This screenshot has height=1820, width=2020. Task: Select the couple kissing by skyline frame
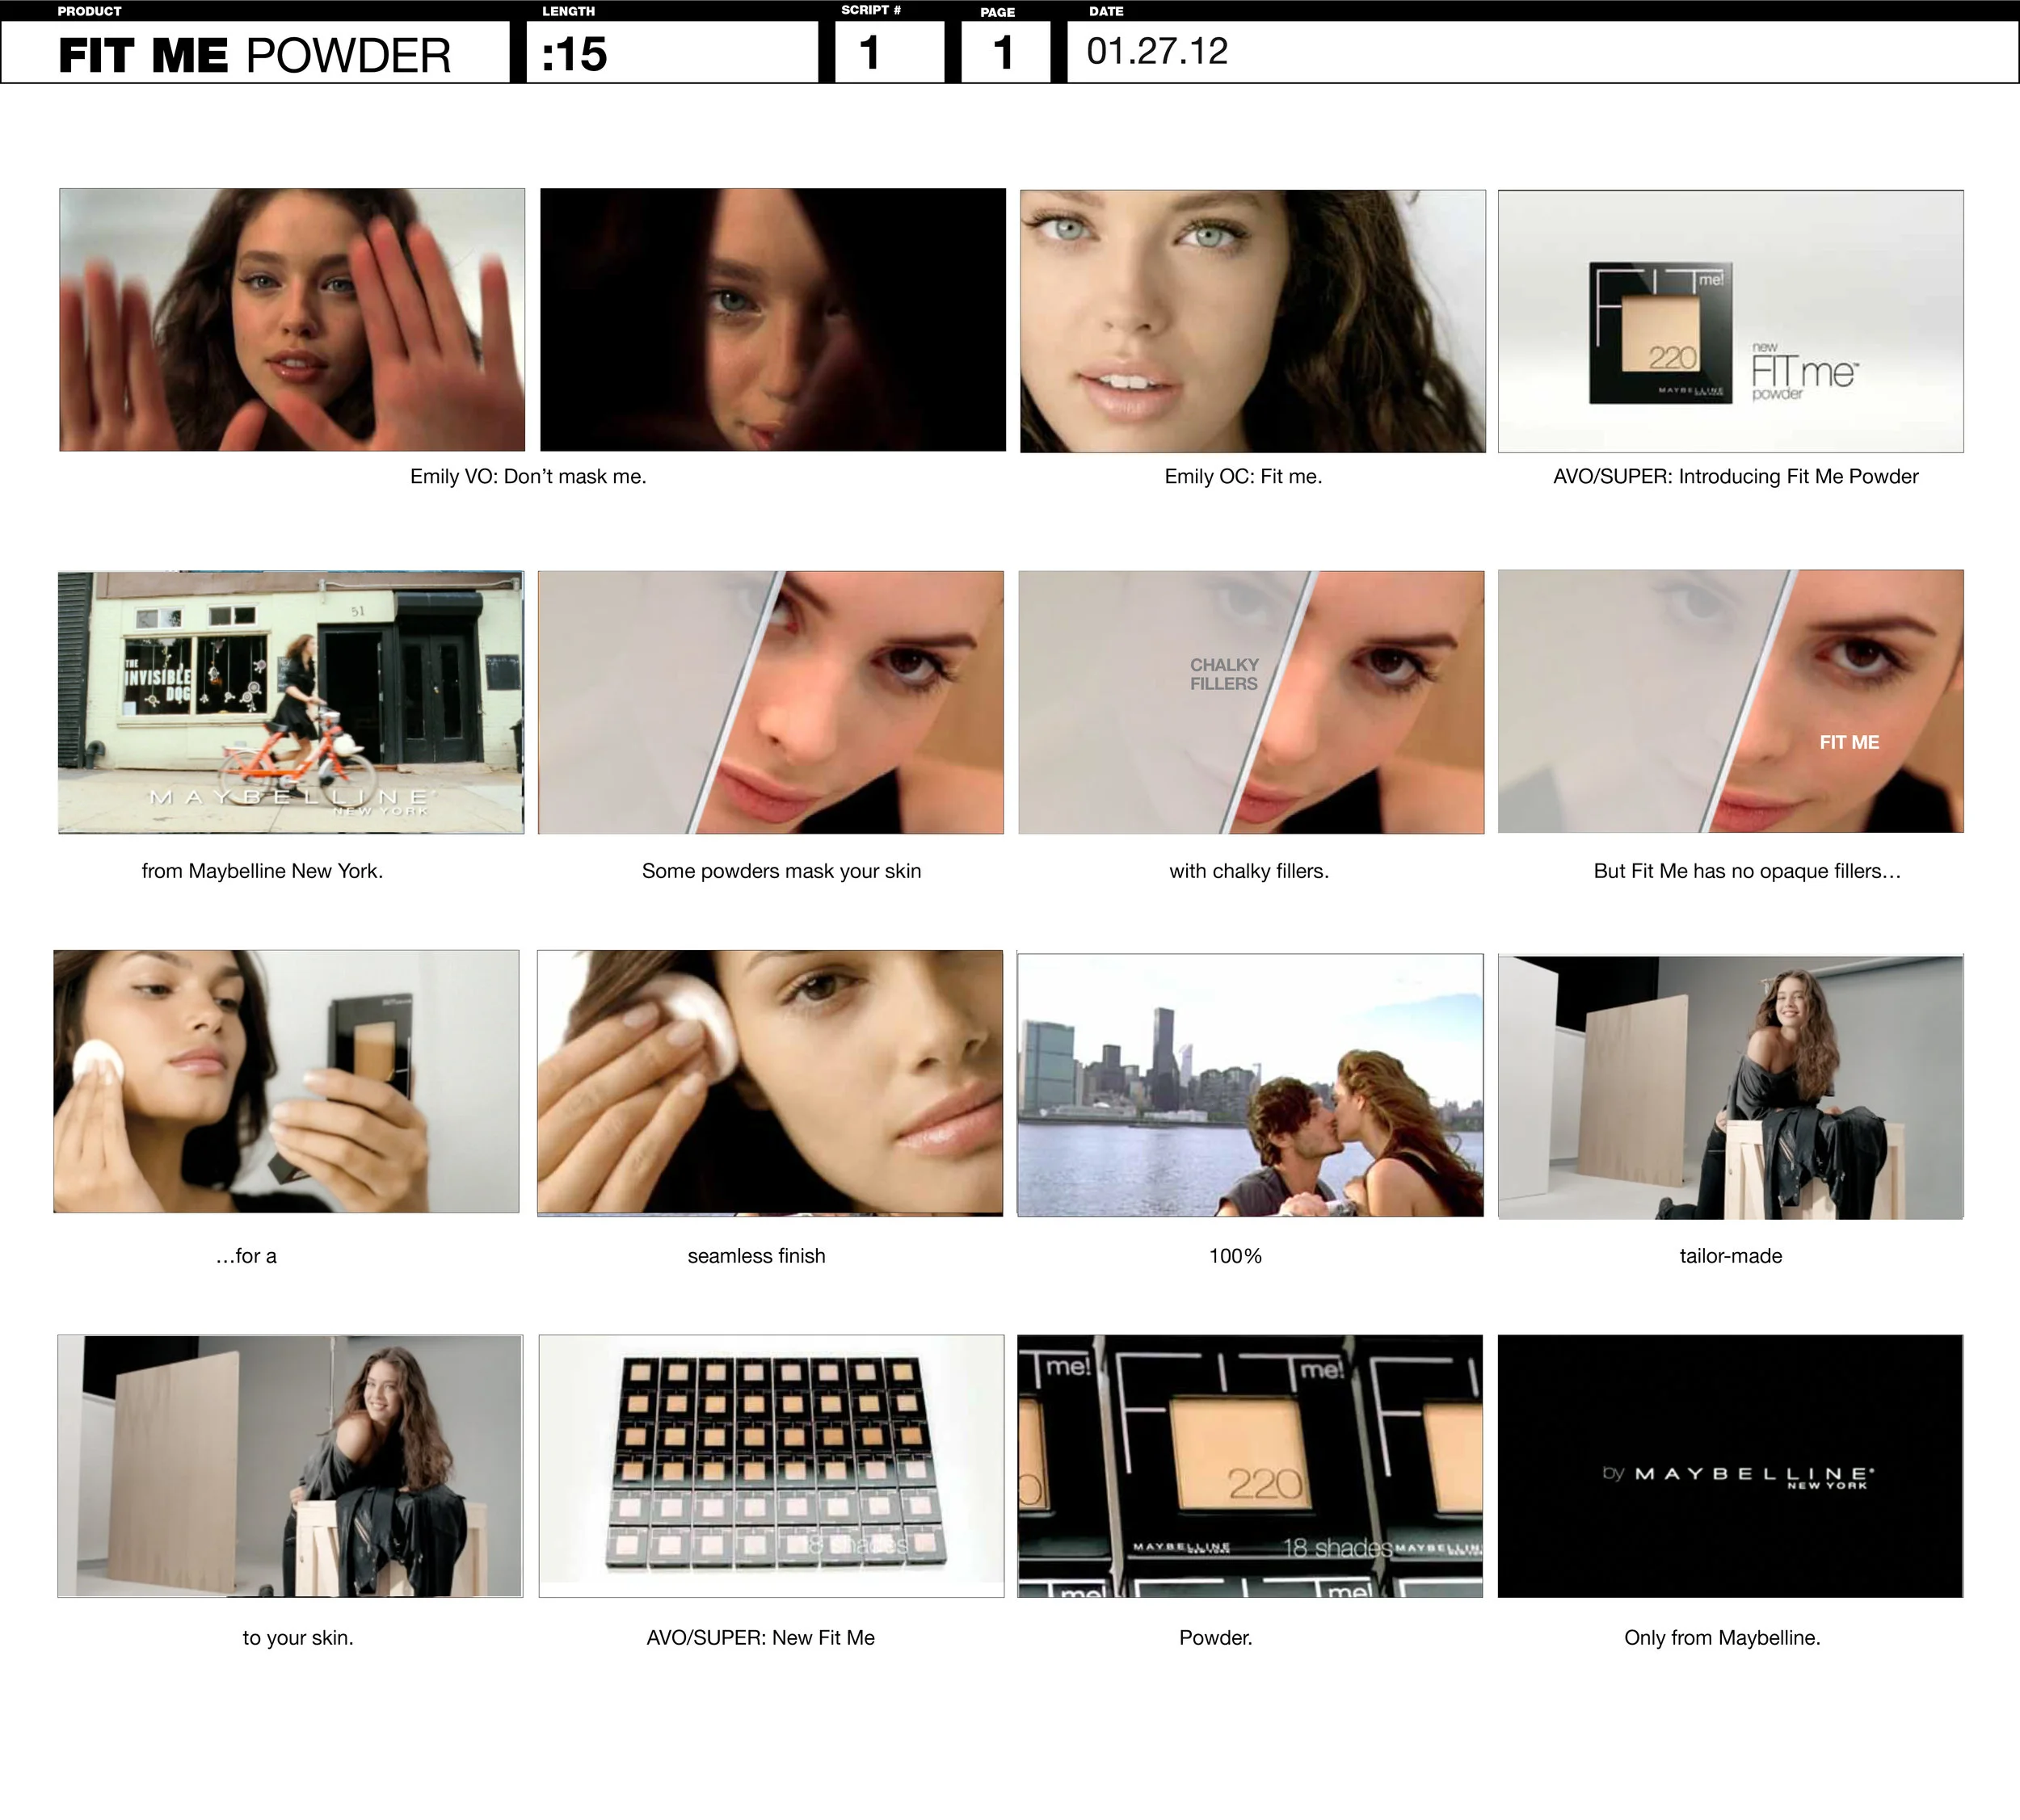click(1250, 1085)
